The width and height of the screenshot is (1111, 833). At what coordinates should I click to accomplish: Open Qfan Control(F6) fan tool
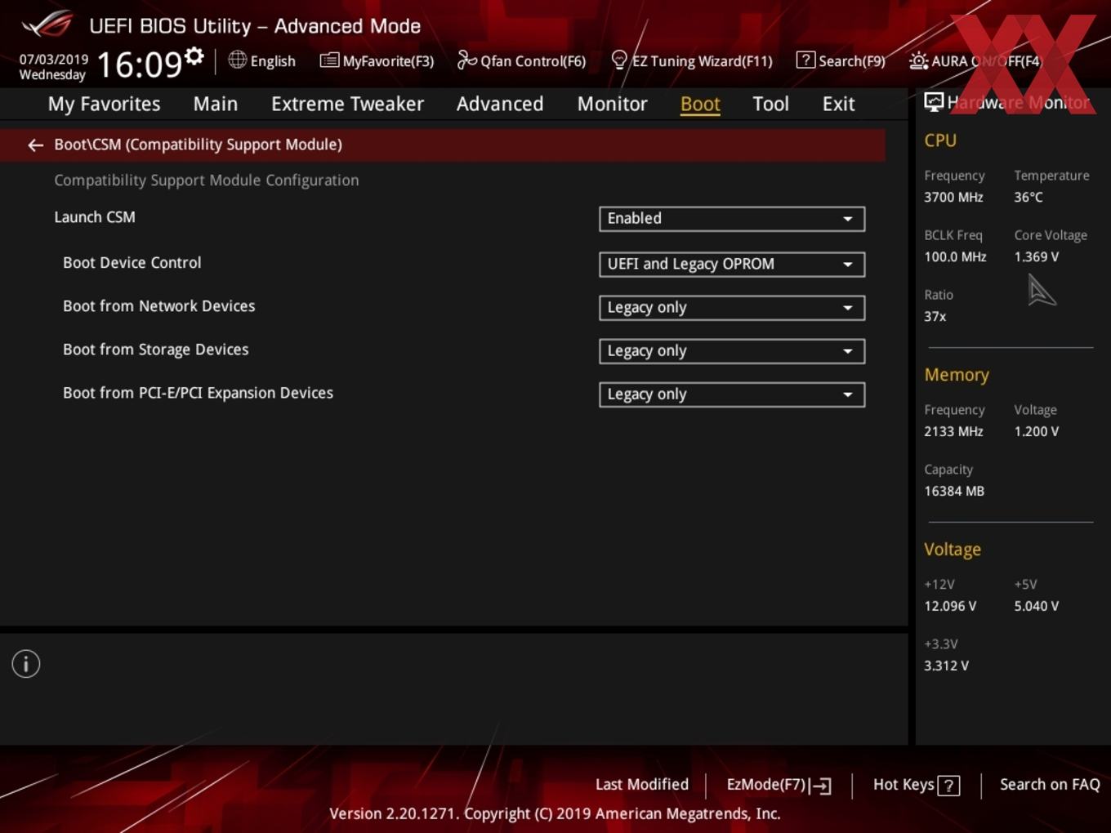click(x=521, y=60)
